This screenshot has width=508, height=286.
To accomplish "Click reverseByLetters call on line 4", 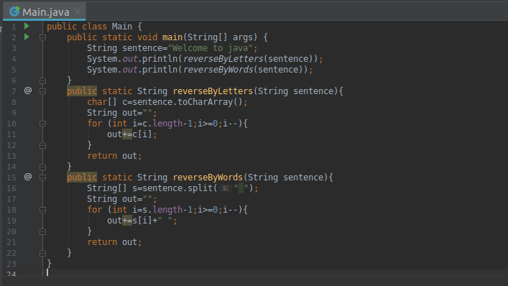I will [223, 59].
